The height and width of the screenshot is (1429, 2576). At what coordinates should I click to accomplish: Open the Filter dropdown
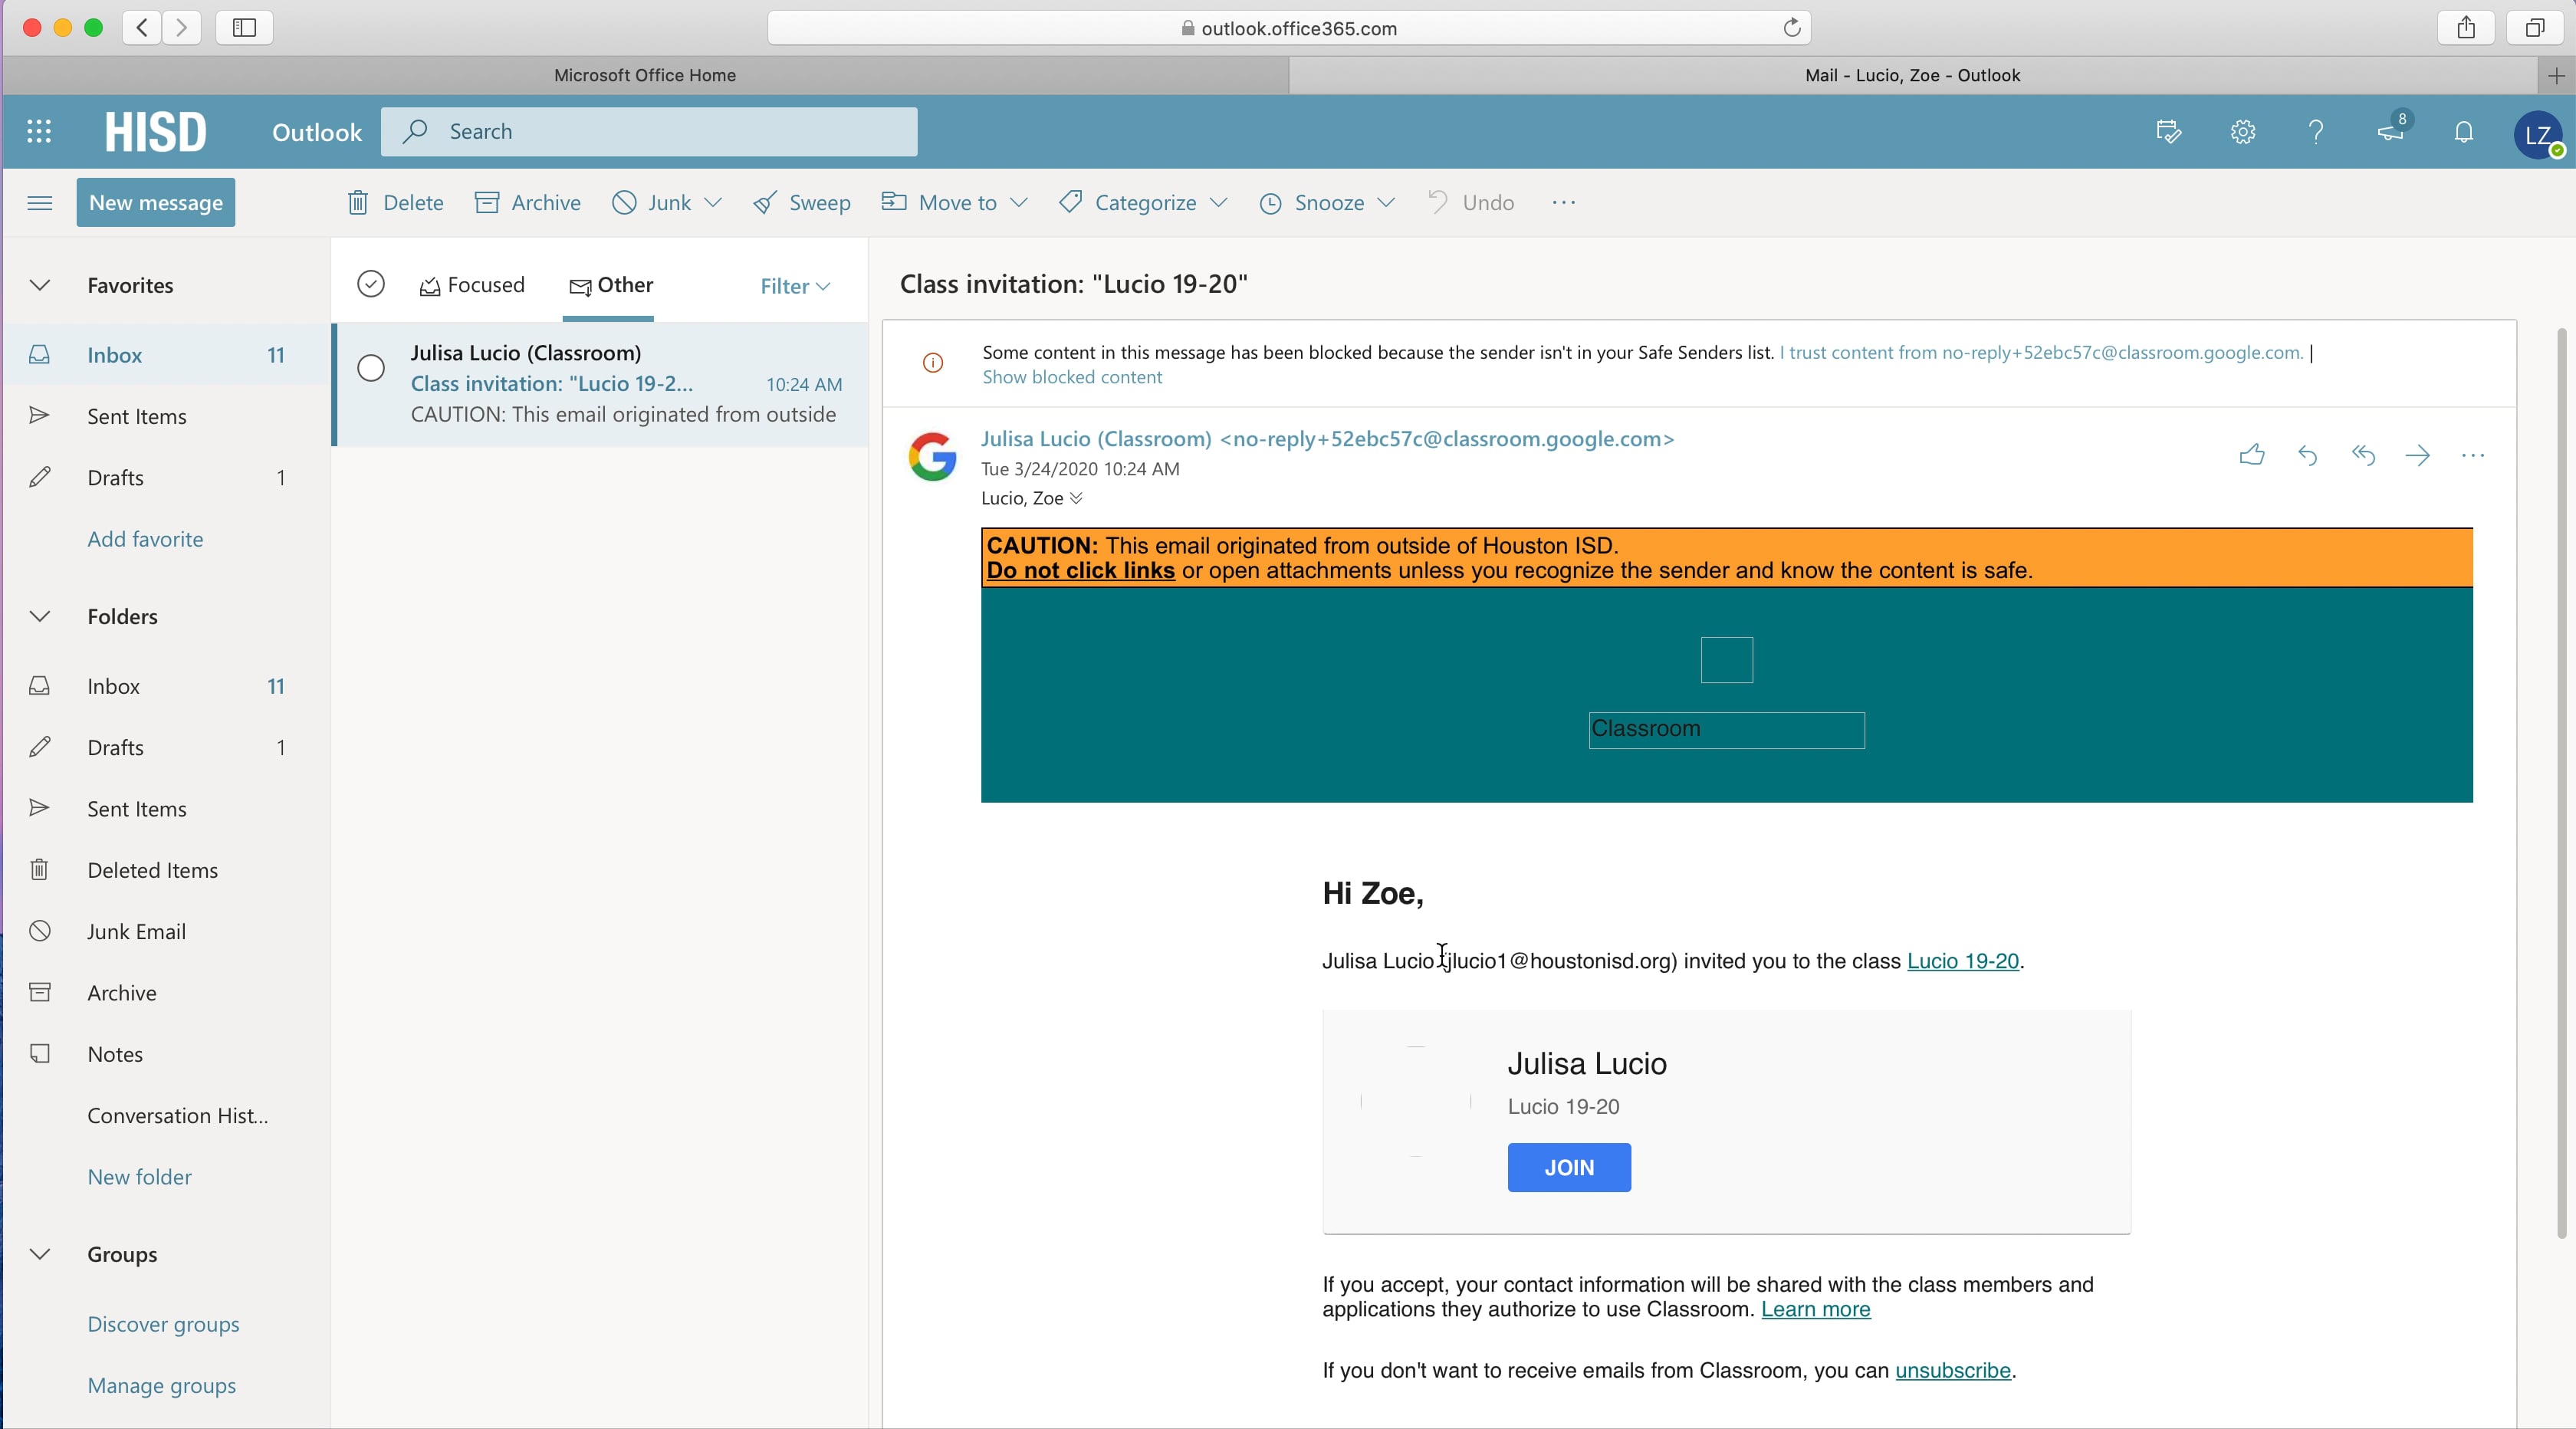[x=793, y=286]
